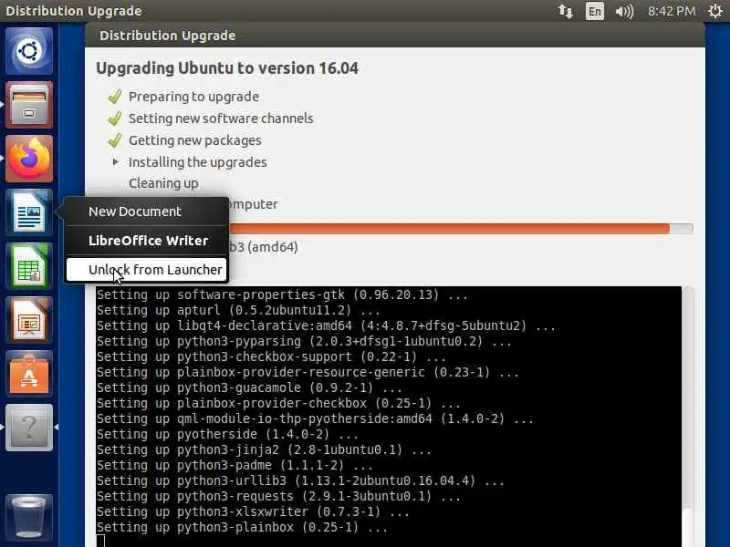The width and height of the screenshot is (730, 547).
Task: Click terminal line Setting up pyotherside (1.4.0-2)
Action: point(227,434)
